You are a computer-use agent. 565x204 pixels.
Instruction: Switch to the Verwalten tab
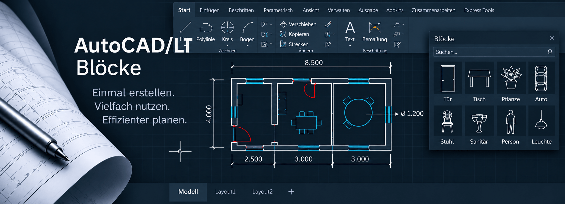click(339, 10)
